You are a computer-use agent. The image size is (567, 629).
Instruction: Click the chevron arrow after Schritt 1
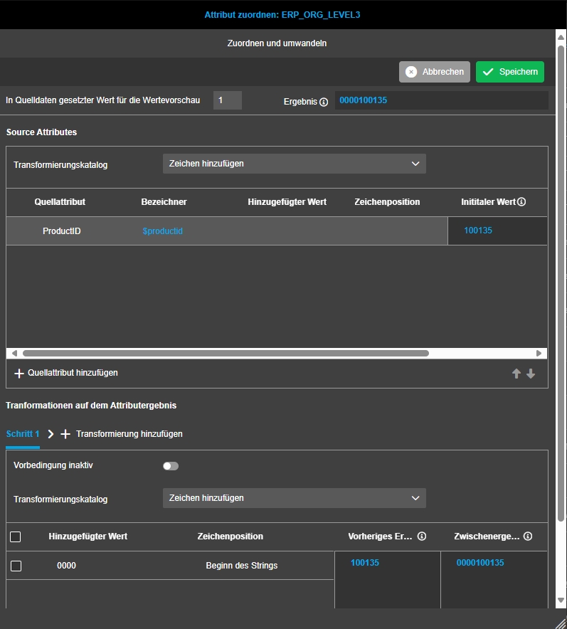(x=51, y=434)
